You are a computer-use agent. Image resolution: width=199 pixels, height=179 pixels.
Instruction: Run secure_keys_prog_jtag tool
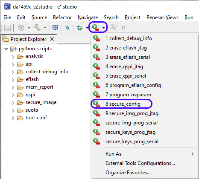tap(144, 132)
